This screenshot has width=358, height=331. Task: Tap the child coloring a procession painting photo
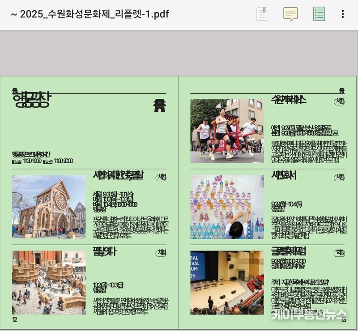coord(227,207)
